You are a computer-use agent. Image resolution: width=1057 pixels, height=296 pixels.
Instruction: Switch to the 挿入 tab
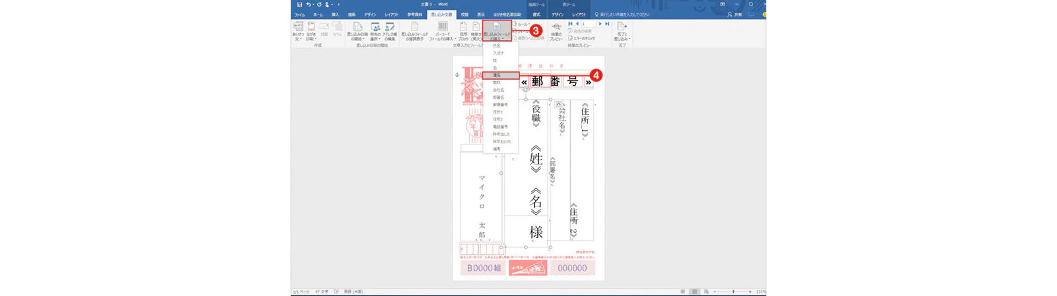[335, 15]
